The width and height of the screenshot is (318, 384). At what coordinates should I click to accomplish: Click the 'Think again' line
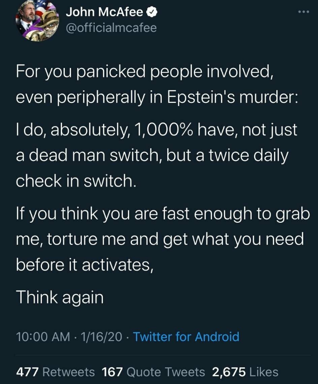[x=60, y=297]
